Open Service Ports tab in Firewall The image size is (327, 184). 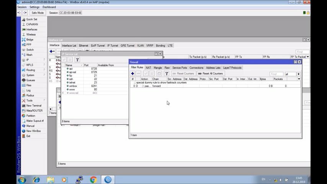click(x=180, y=68)
